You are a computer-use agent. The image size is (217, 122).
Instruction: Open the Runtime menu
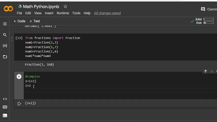[x=63, y=13]
